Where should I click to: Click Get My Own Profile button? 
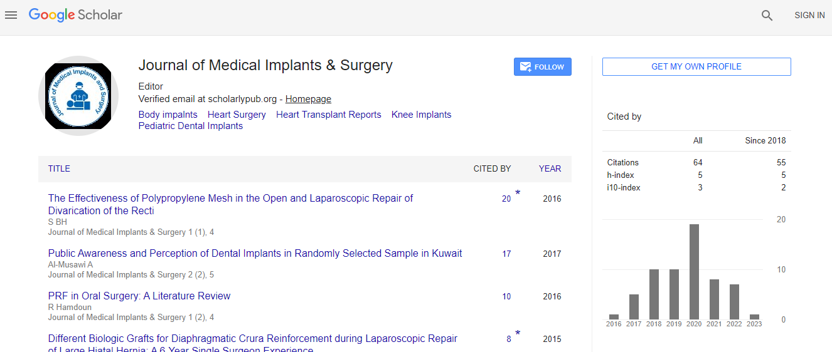point(696,66)
